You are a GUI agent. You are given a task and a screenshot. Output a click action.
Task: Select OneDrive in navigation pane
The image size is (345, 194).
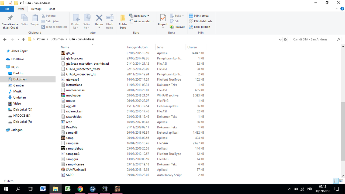[x=18, y=59]
